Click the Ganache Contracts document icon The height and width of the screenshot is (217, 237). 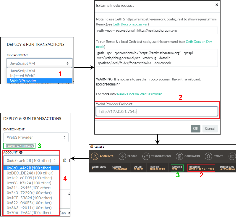point(179,156)
